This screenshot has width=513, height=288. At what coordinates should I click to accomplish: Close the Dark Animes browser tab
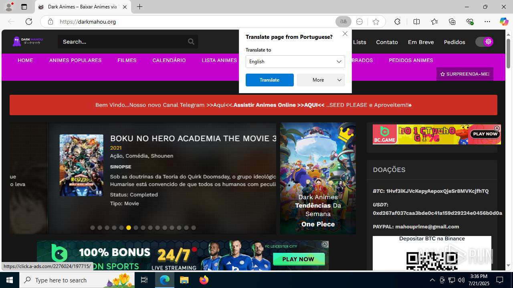(x=125, y=7)
